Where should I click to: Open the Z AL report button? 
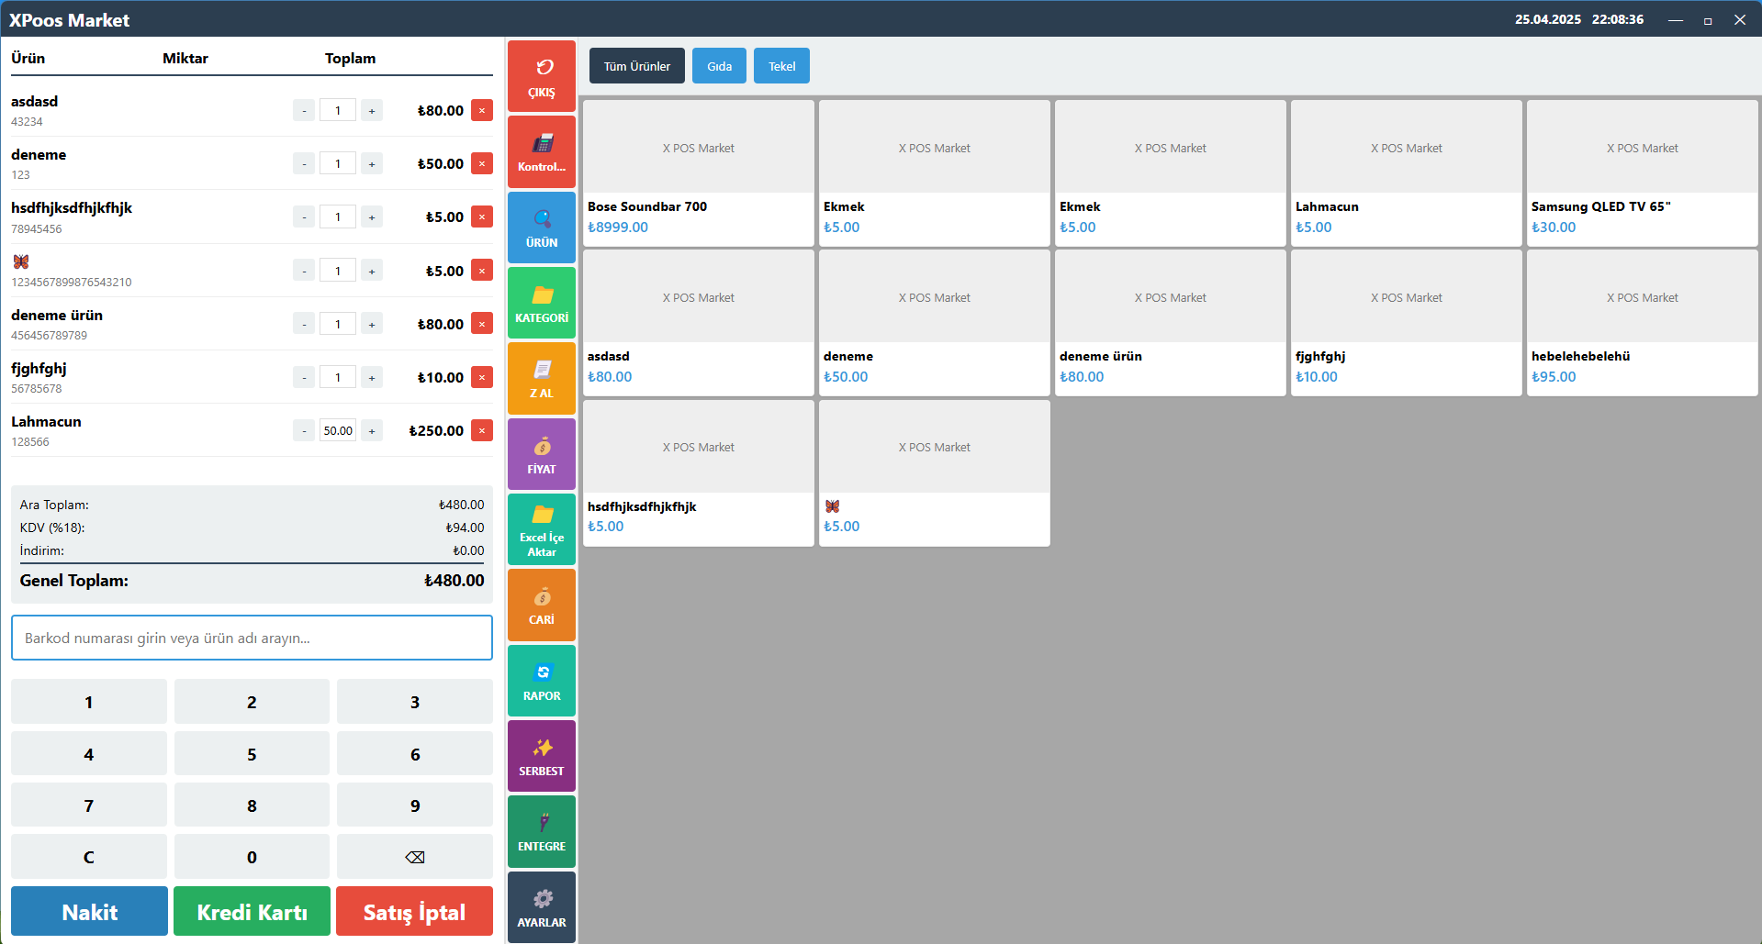[542, 378]
